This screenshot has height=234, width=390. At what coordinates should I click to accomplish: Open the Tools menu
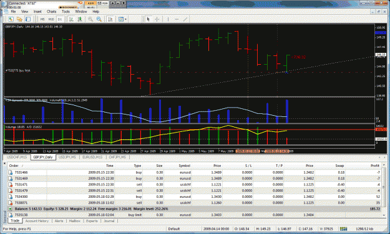(66, 11)
